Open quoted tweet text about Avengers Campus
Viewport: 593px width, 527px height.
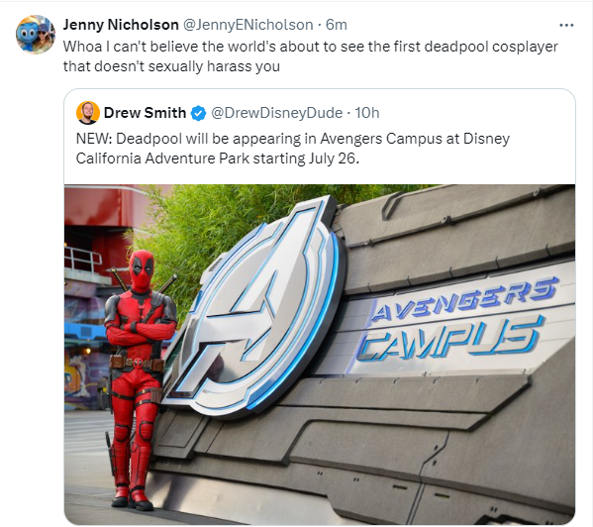(x=293, y=149)
